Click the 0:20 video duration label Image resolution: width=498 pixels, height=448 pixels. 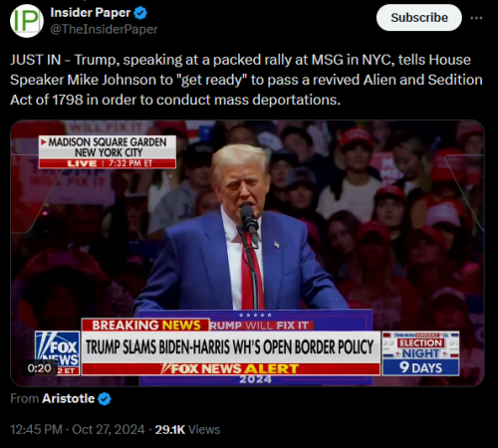tap(39, 368)
